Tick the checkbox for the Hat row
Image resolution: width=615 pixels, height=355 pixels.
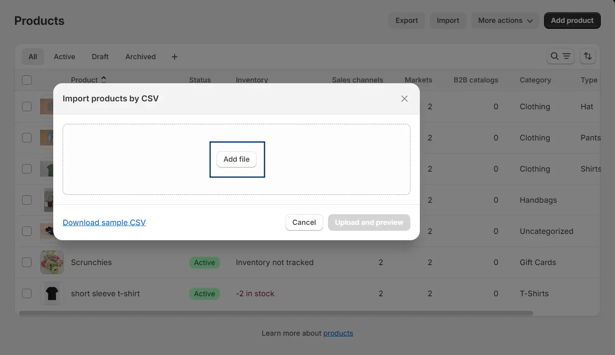pyautogui.click(x=27, y=106)
